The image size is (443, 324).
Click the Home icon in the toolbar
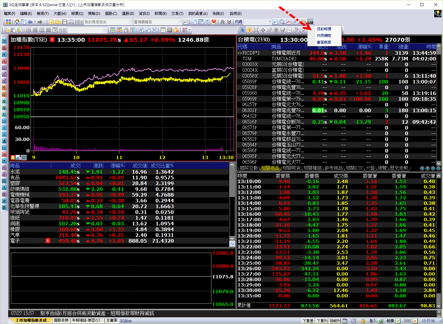17,22
